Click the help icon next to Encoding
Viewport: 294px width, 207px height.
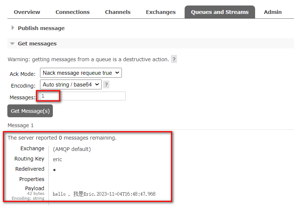[106, 85]
